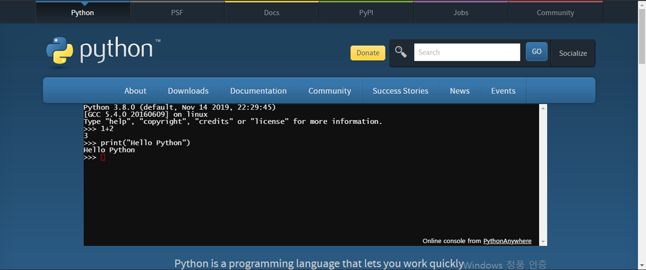
Task: Open the Success Stories navigation menu
Action: 401,90
